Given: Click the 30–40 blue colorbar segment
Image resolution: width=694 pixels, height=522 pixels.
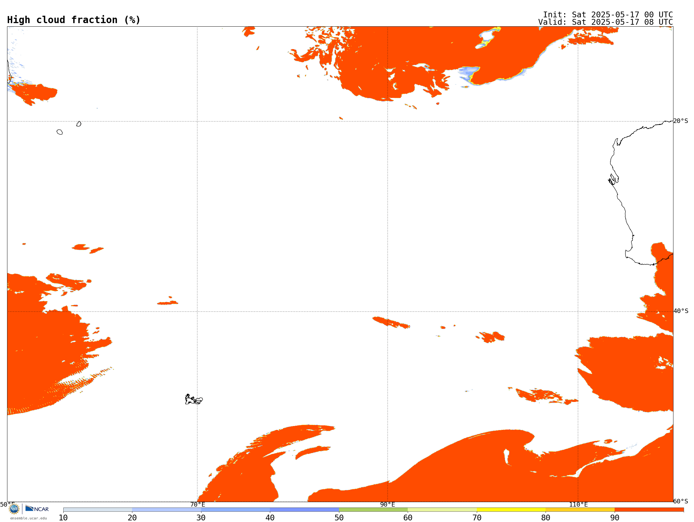Looking at the screenshot, I should pos(236,510).
